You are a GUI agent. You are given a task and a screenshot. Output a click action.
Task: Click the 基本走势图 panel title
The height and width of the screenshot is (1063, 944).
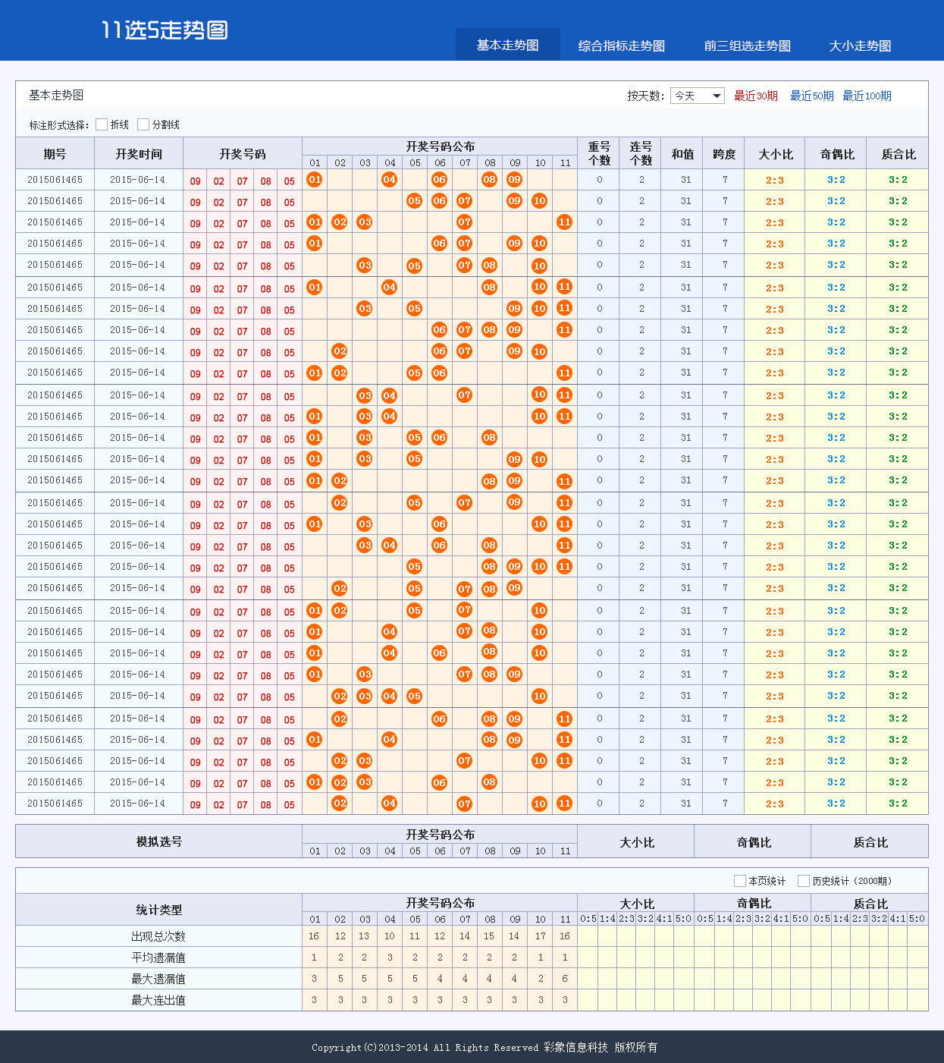(x=56, y=95)
